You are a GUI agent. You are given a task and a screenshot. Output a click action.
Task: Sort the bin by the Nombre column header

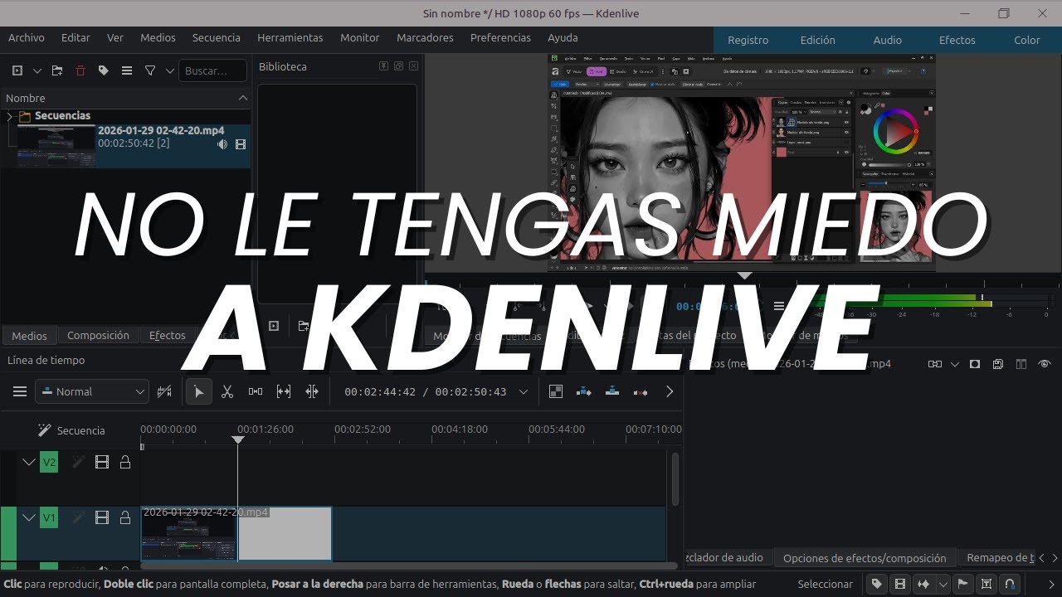(x=125, y=98)
